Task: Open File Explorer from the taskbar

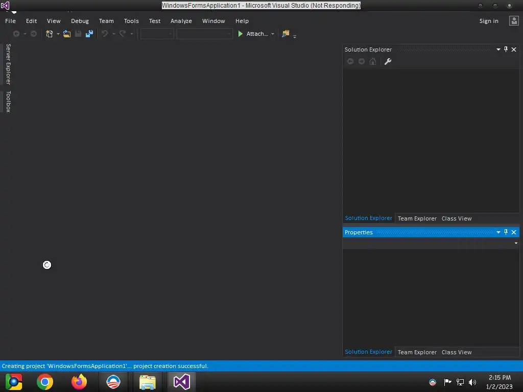Action: pyautogui.click(x=148, y=382)
